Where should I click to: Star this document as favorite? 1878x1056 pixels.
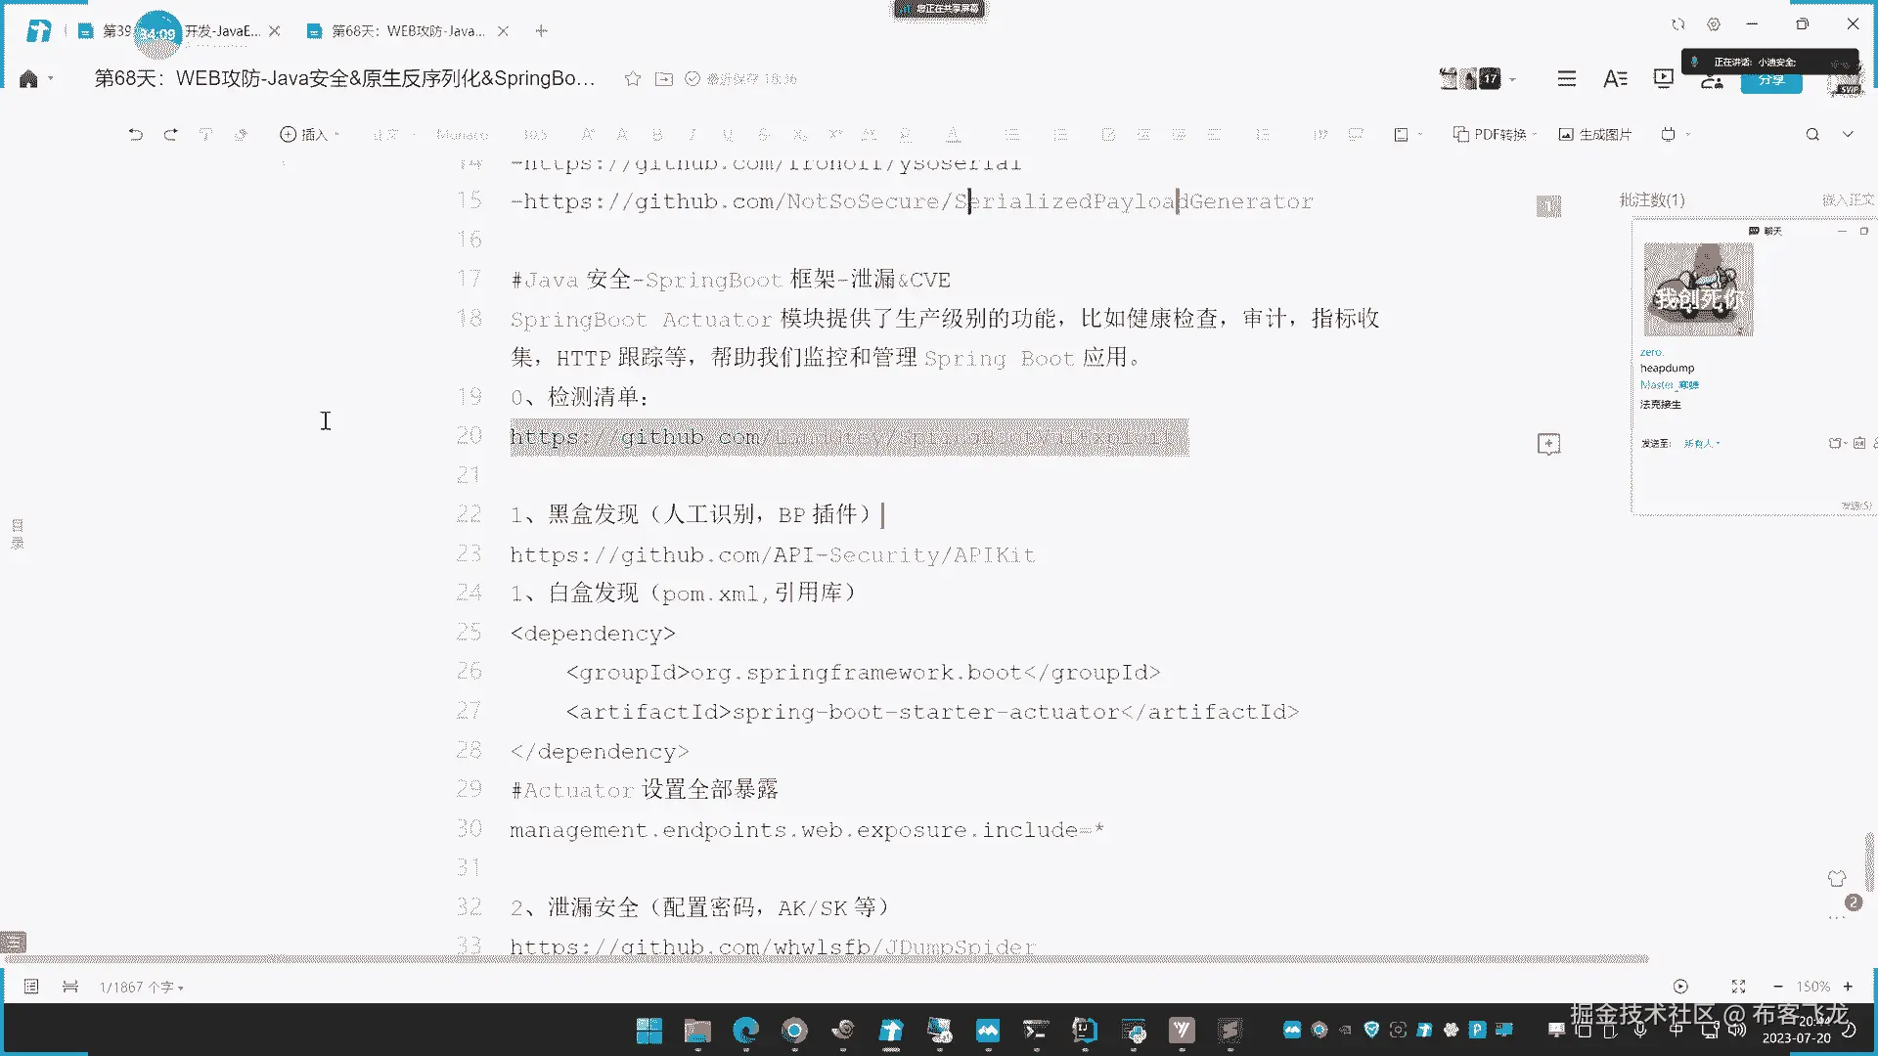pos(633,79)
